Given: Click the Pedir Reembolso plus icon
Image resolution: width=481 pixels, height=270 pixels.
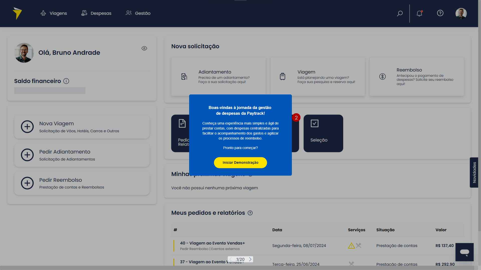Looking at the screenshot, I should pos(27,183).
